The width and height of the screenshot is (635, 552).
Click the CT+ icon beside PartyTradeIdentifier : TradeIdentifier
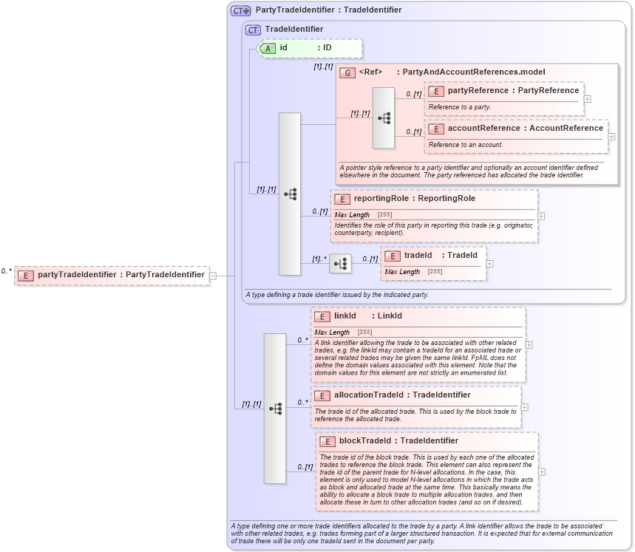pyautogui.click(x=240, y=10)
